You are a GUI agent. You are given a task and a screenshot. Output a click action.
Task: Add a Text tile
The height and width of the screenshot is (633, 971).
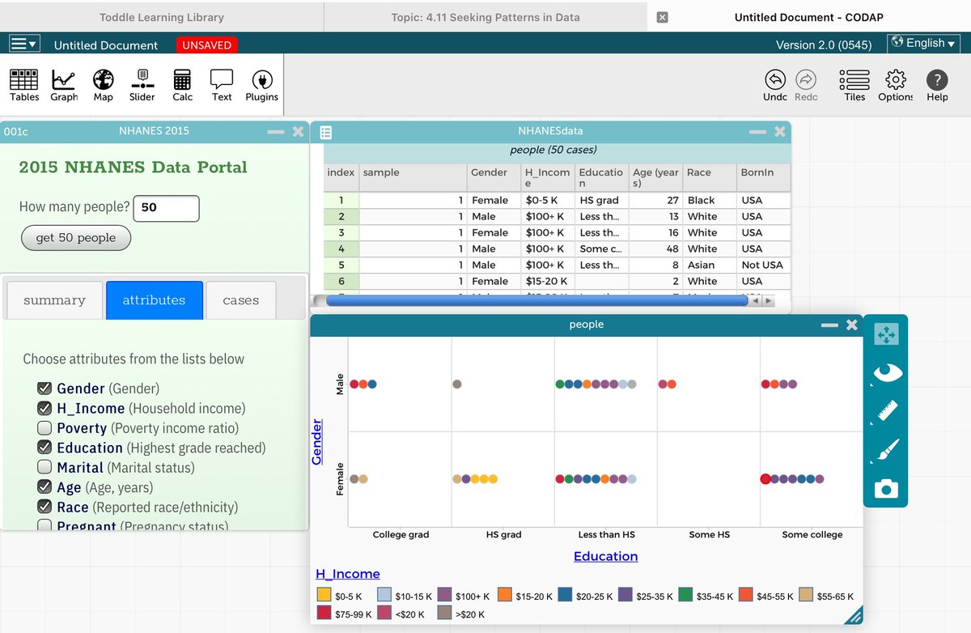(222, 85)
